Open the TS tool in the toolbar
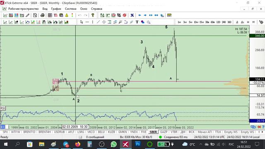Image resolution: width=265 pixels, height=149 pixels. [22, 15]
